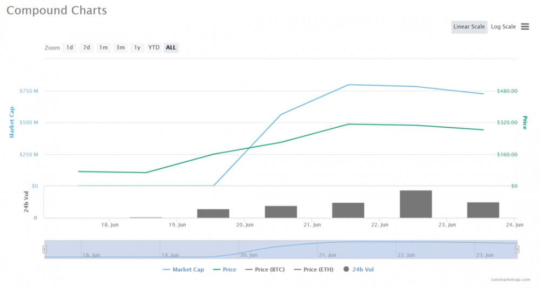The height and width of the screenshot is (289, 540).
Task: Open the chart hamburger menu icon
Action: 525,27
